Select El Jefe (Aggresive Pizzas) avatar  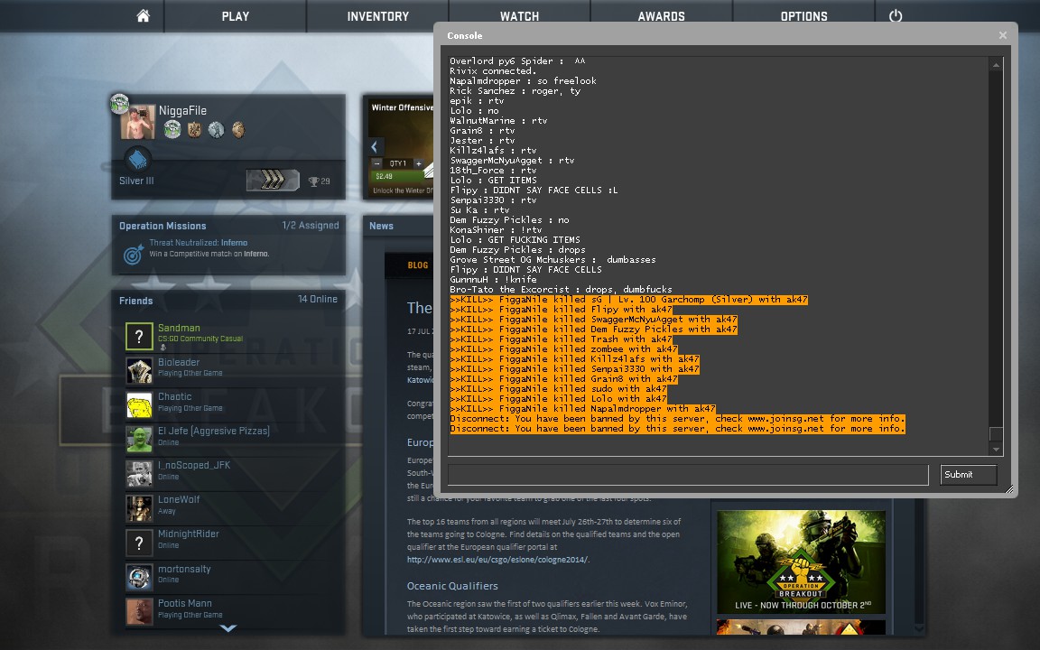[139, 440]
